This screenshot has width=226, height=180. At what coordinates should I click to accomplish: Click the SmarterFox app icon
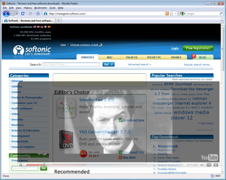coord(66,108)
